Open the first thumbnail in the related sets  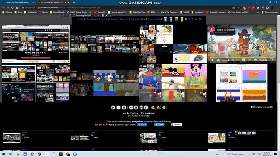[11, 138]
